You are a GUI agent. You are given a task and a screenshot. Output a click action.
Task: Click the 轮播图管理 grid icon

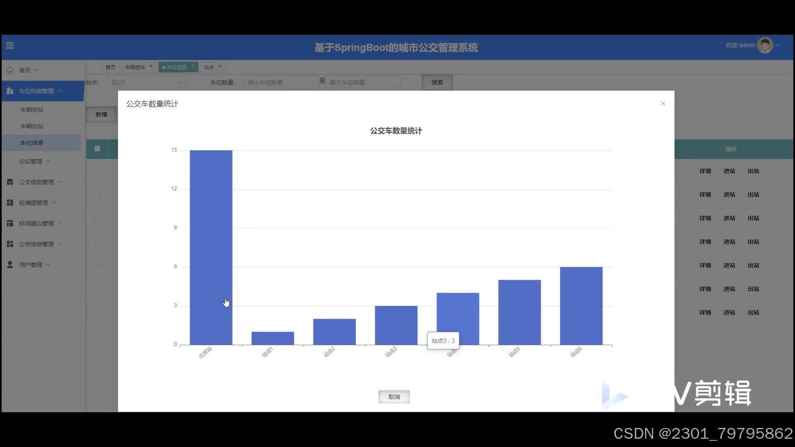[x=10, y=203]
